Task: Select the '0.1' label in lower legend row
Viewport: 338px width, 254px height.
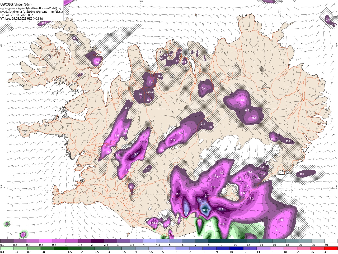Action: point(2,252)
